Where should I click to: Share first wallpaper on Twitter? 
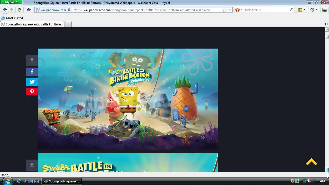click(x=32, y=82)
